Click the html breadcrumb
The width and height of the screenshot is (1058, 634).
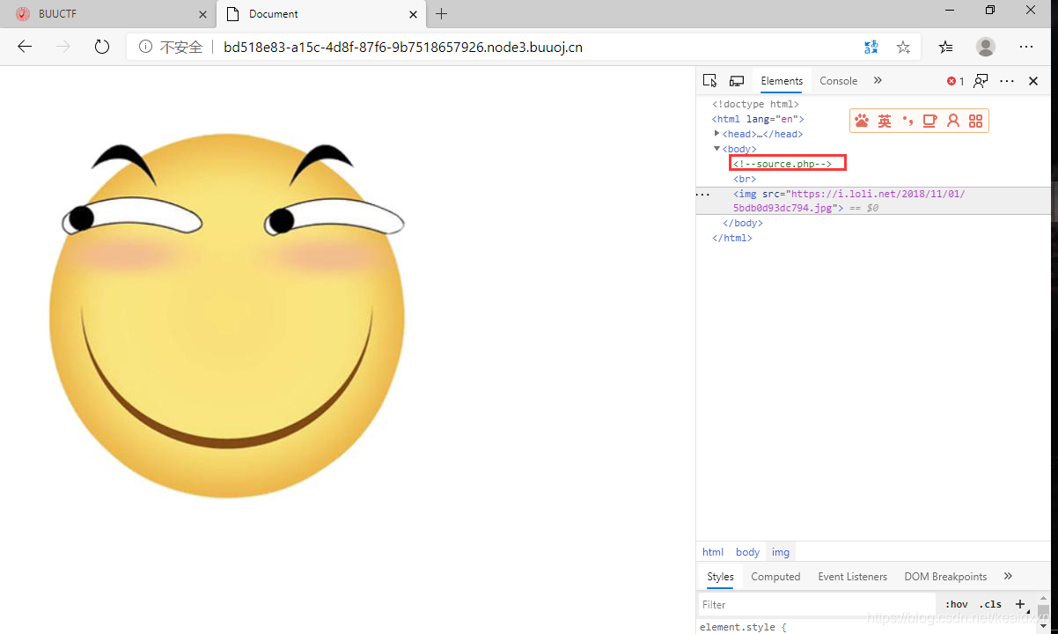pyautogui.click(x=713, y=552)
